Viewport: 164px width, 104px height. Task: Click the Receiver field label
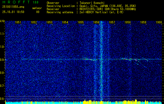point(53,9)
